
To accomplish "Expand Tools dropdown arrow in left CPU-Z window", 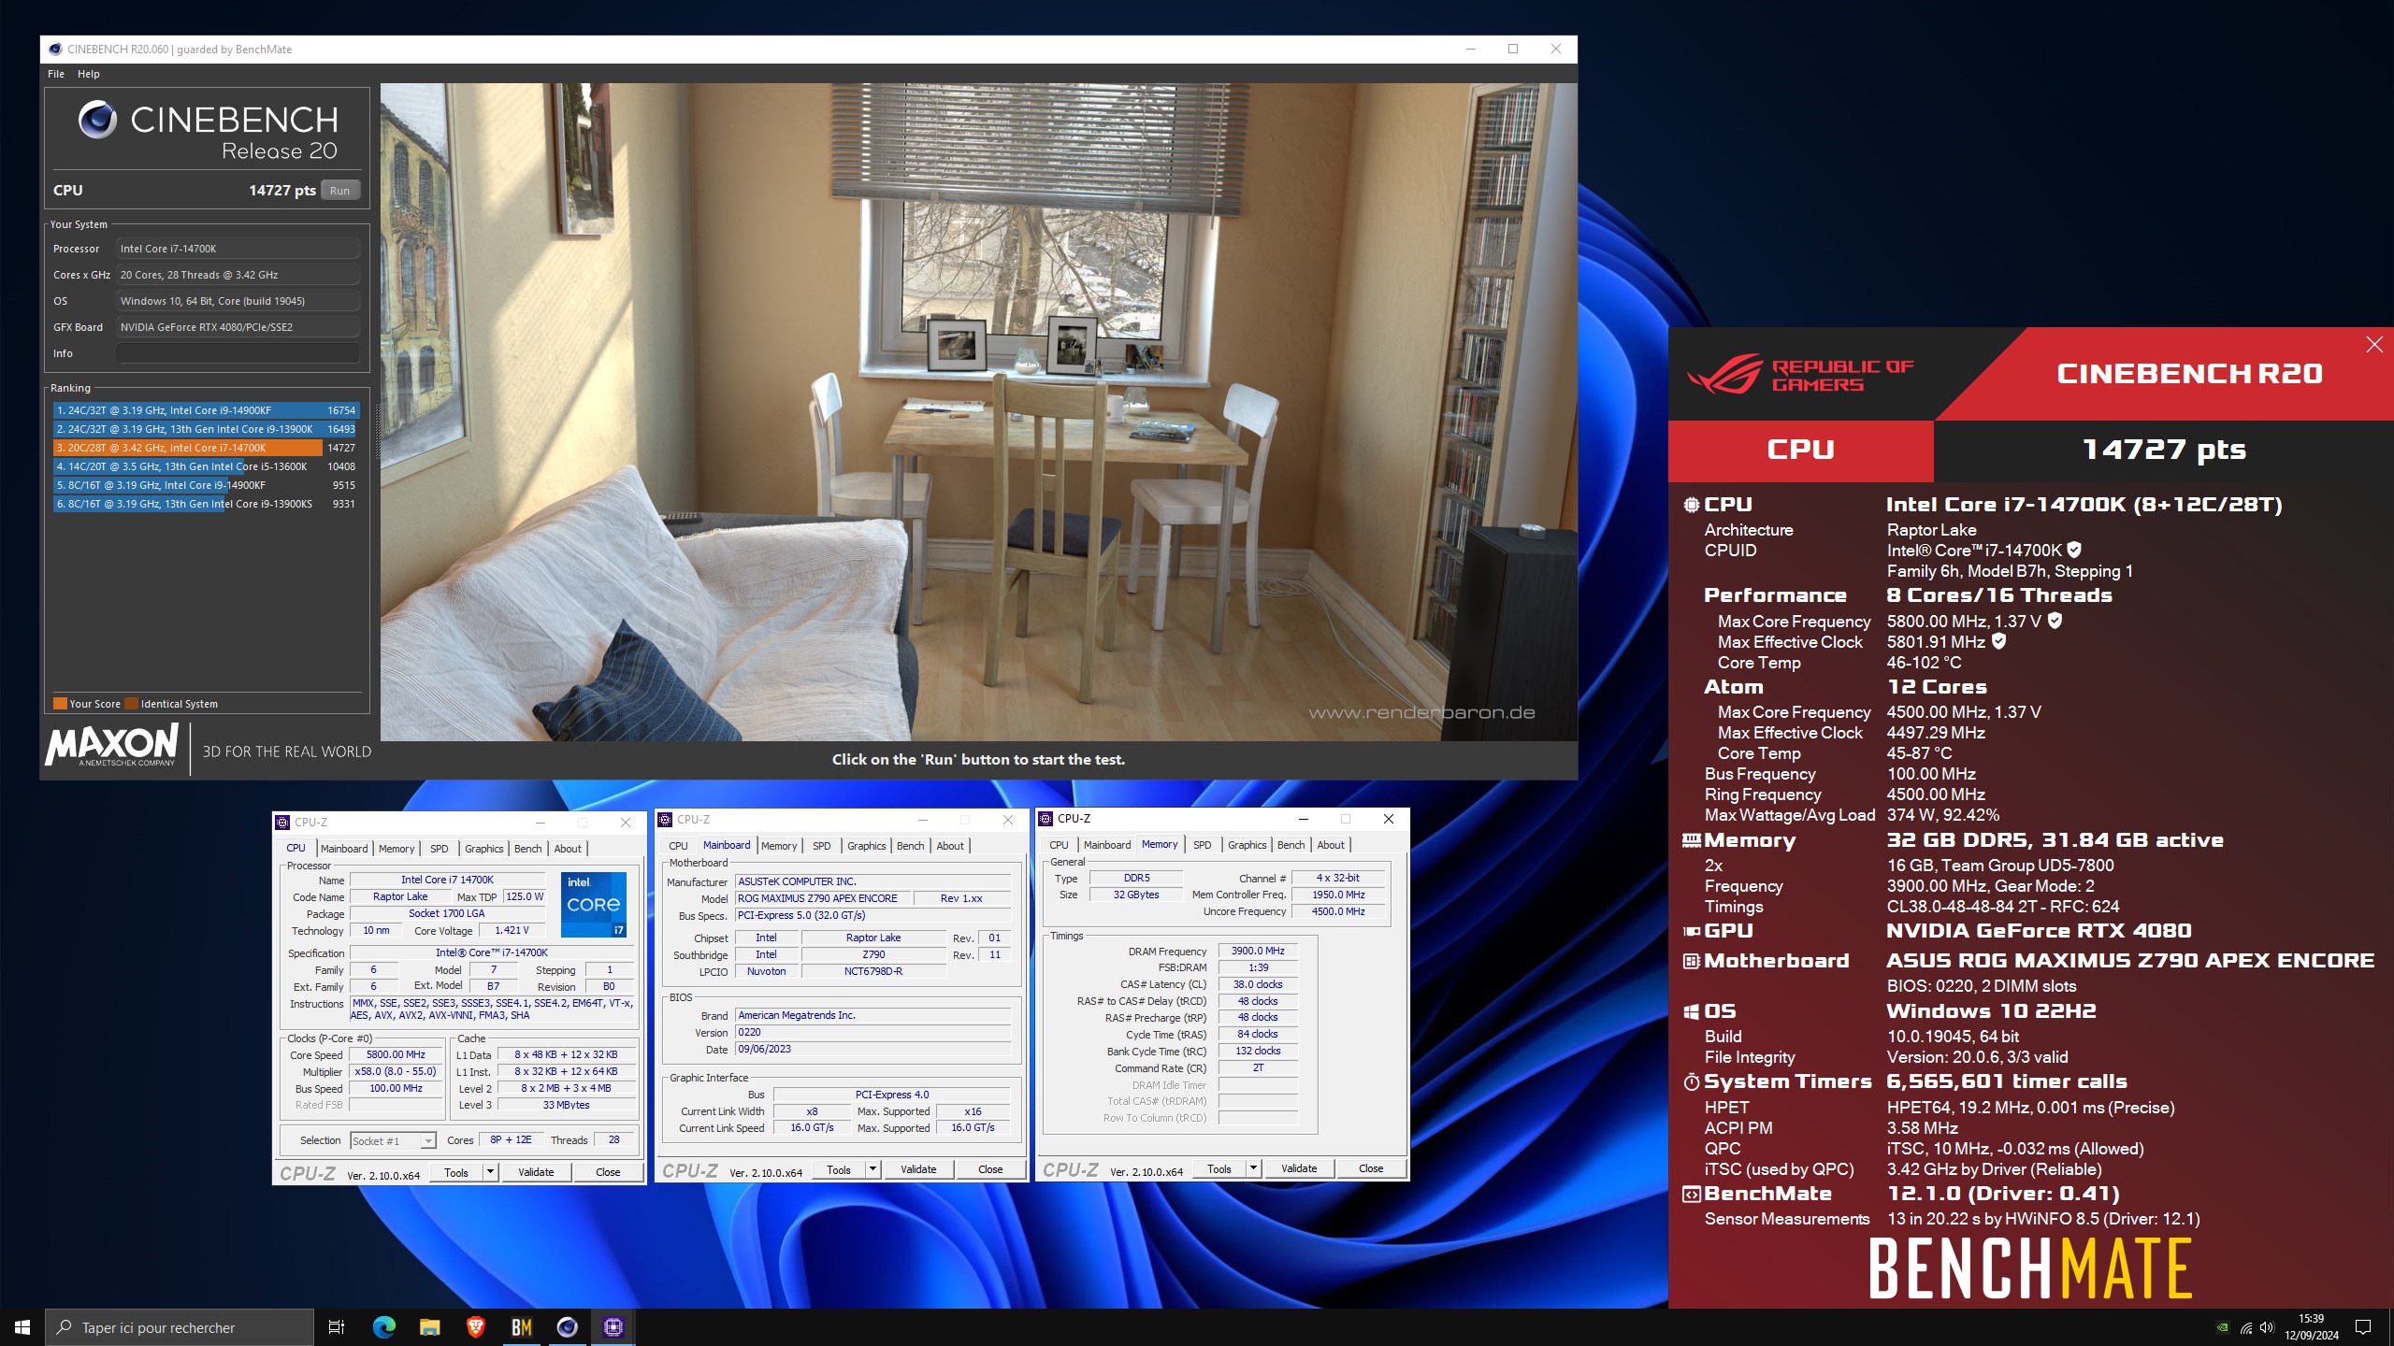I will click(489, 1172).
